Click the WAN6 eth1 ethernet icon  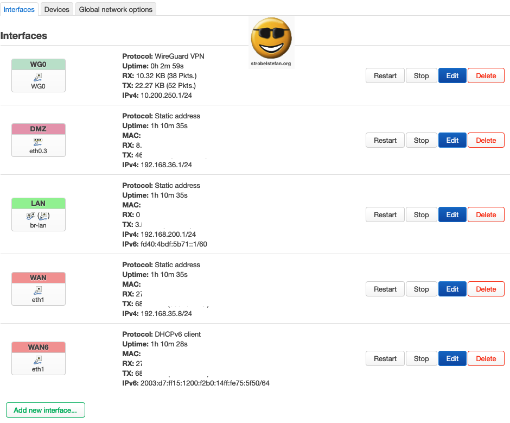pyautogui.click(x=38, y=360)
